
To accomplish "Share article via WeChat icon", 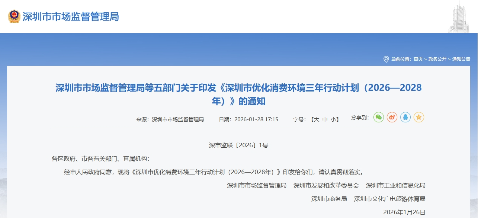I will 378,118.
